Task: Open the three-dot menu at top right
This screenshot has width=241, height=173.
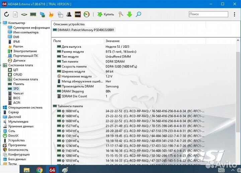Action: (x=235, y=14)
